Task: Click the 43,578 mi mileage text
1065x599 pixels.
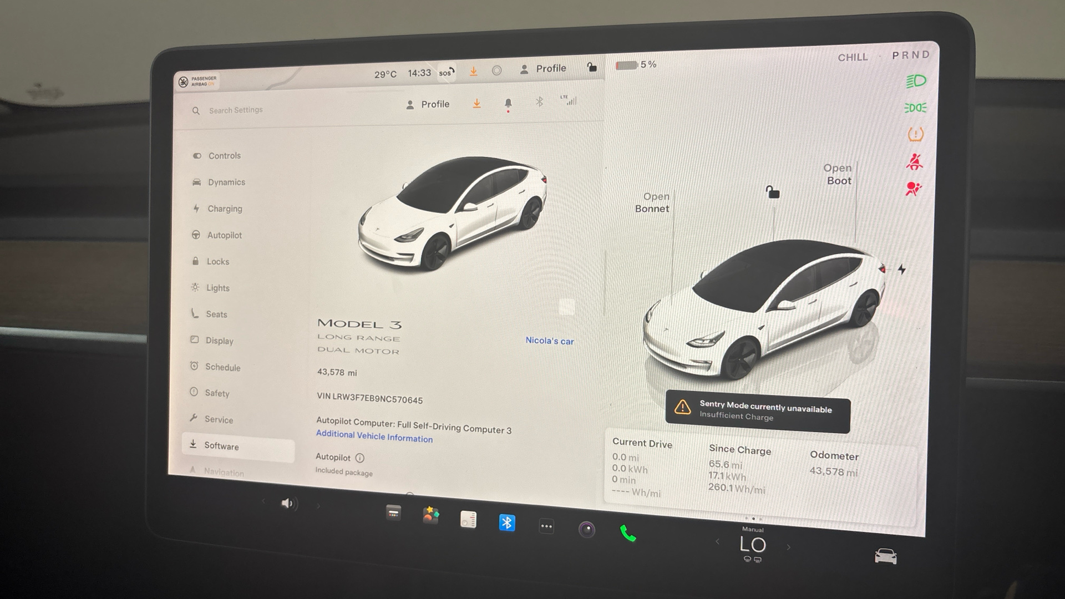Action: [x=337, y=372]
